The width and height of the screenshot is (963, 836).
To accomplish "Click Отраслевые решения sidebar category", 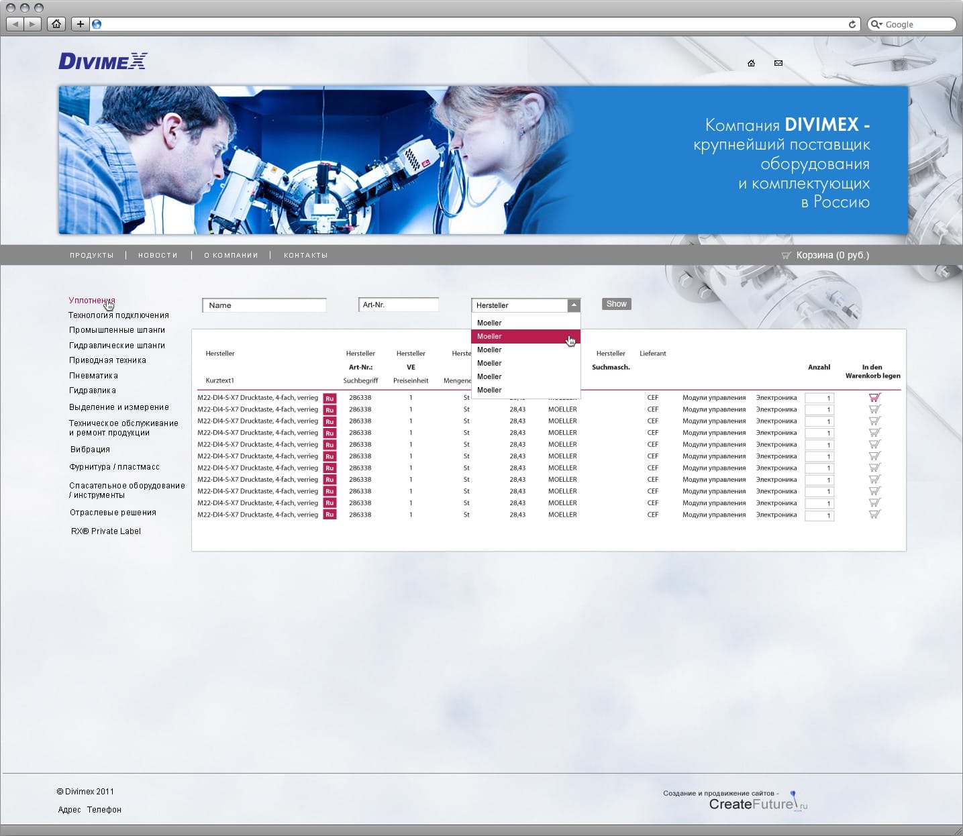I will coord(113,513).
